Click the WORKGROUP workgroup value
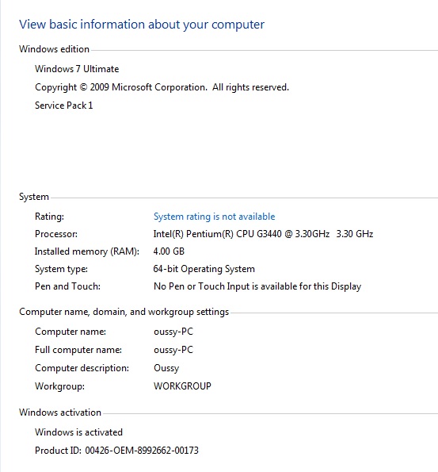Viewport: 438px width, 472px height. pos(182,386)
